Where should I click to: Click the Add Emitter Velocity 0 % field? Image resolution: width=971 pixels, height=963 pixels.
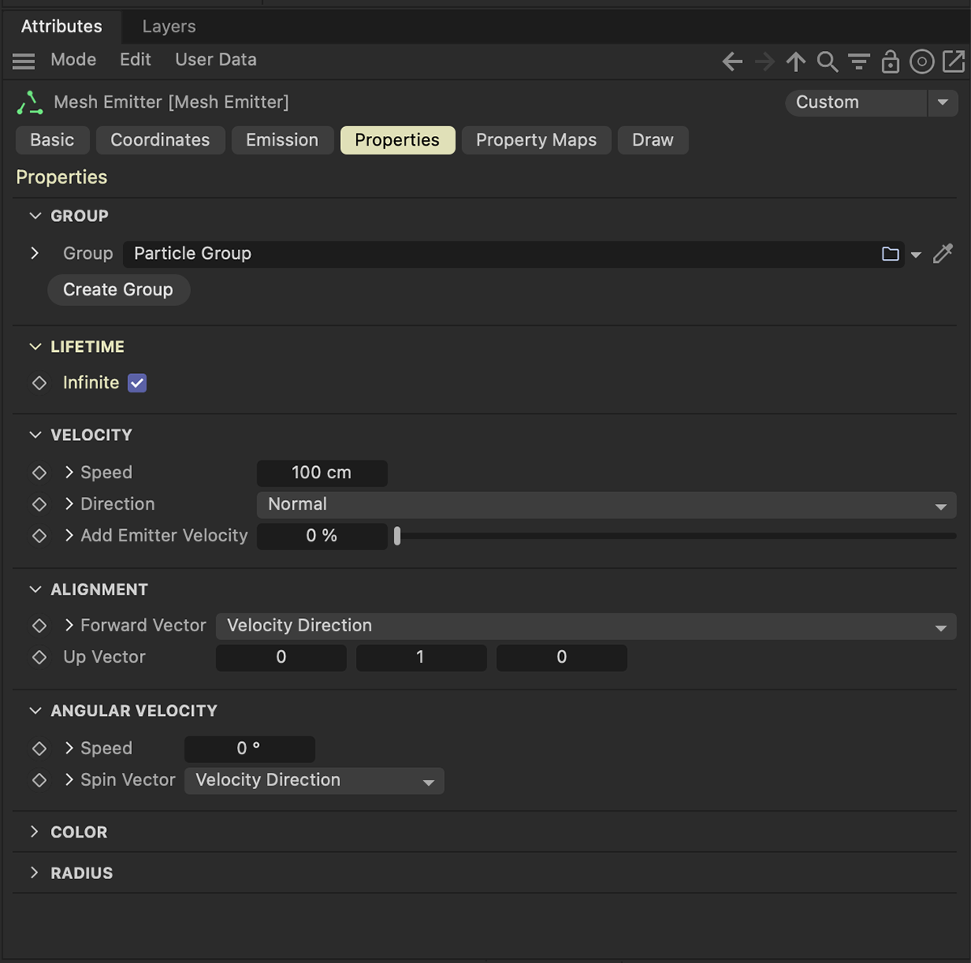pyautogui.click(x=322, y=537)
